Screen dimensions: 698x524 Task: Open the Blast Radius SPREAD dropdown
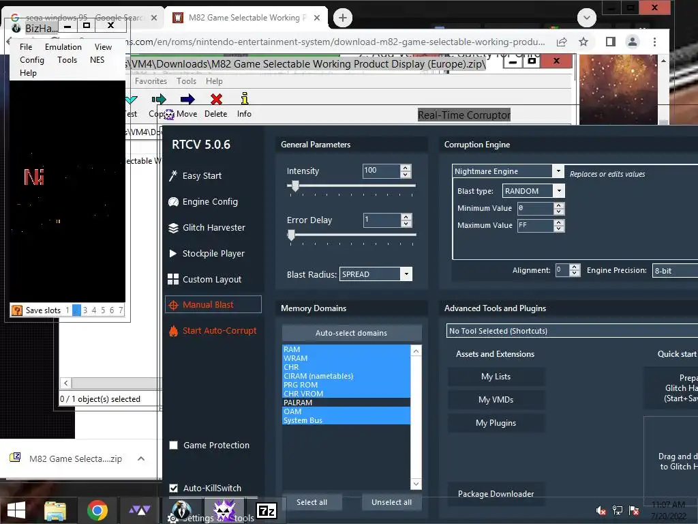406,274
